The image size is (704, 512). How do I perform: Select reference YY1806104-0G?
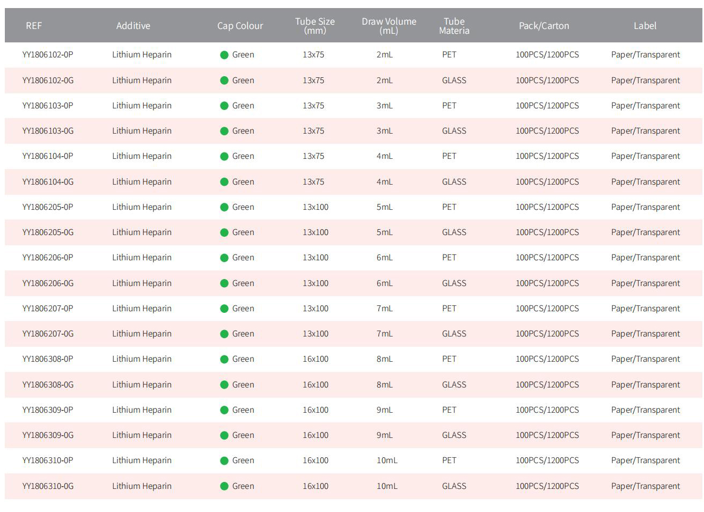[48, 182]
